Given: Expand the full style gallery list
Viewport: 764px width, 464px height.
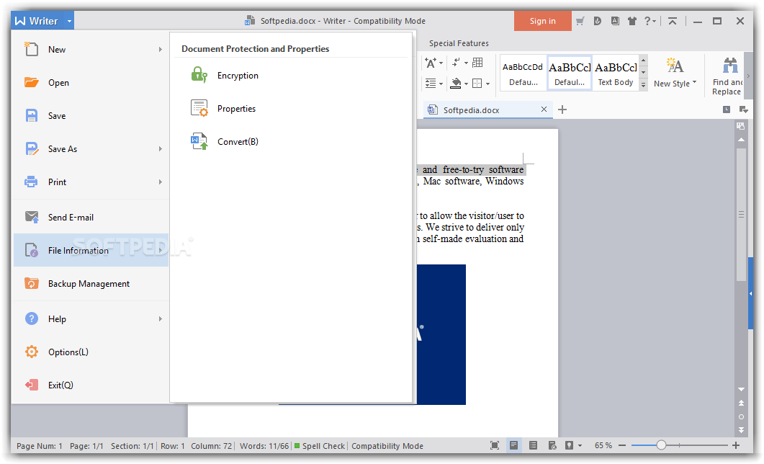Looking at the screenshot, I should tap(643, 85).
